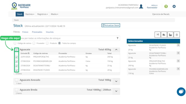Filter by Insumos
Image resolution: width=186 pixels, height=104 pixels.
pos(50,32)
